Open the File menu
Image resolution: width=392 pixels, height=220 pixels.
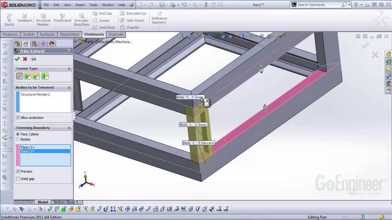tap(46, 5)
